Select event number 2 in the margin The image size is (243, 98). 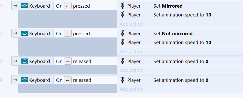1,33
